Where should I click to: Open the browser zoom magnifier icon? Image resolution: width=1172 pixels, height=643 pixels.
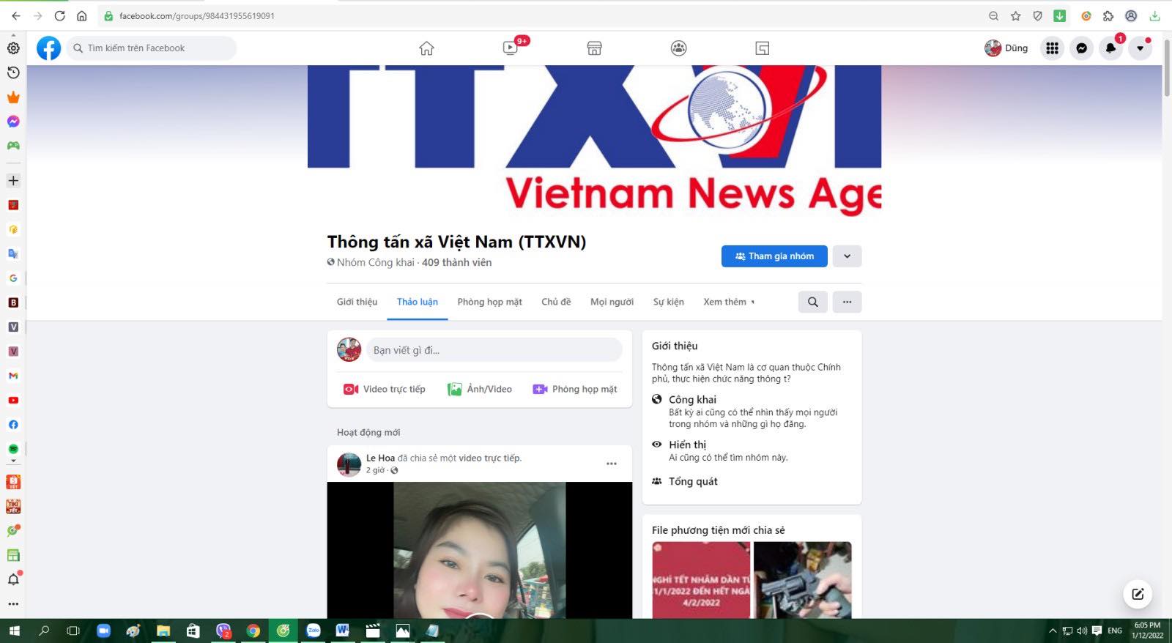coord(993,15)
